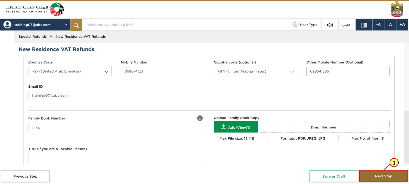Image resolution: width=409 pixels, height=184 pixels.
Task: Switch language to Arabic (عربي)
Action: (347, 25)
